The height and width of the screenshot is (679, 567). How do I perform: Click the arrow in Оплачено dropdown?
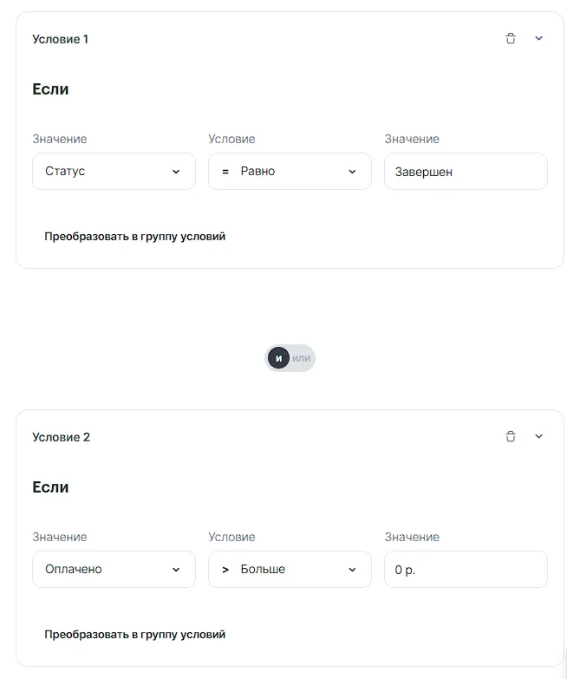click(x=176, y=570)
